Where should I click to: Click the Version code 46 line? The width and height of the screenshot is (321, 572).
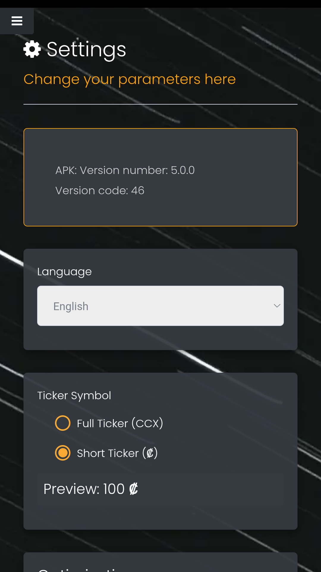click(x=100, y=191)
